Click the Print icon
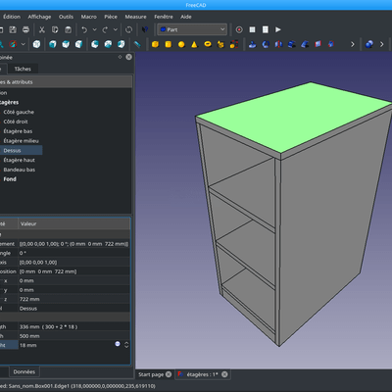 coord(25,29)
